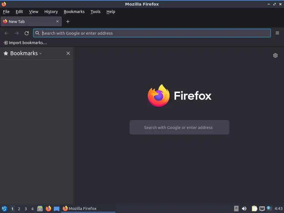Click the 4:43 taskbar clock

[278, 209]
